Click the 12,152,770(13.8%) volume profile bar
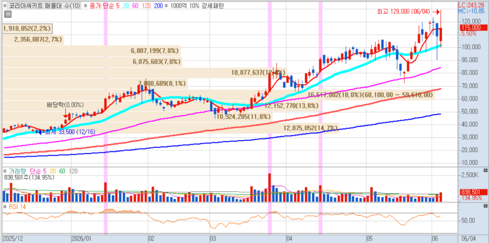The height and width of the screenshot is (243, 489). pyautogui.click(x=161, y=106)
